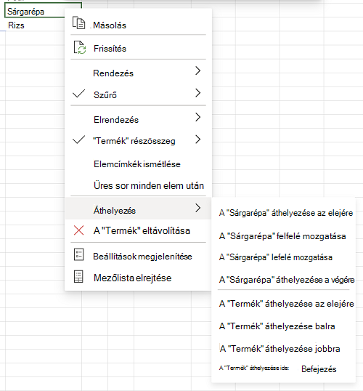This screenshot has height=391, width=363.
Task: Click the Mezőlista elrejtése list icon
Action: click(78, 277)
